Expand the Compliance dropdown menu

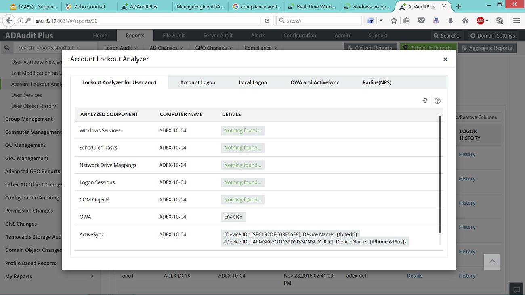260,48
